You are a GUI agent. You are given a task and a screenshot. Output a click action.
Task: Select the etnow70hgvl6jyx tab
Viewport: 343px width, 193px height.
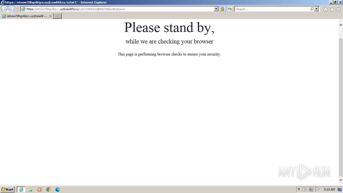tap(27, 16)
